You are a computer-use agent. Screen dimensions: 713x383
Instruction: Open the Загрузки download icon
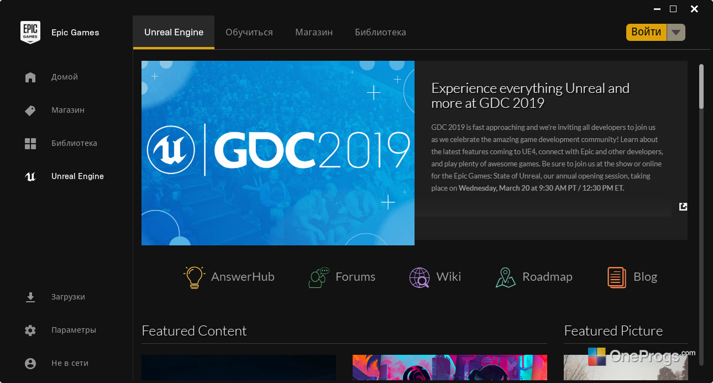(x=30, y=297)
